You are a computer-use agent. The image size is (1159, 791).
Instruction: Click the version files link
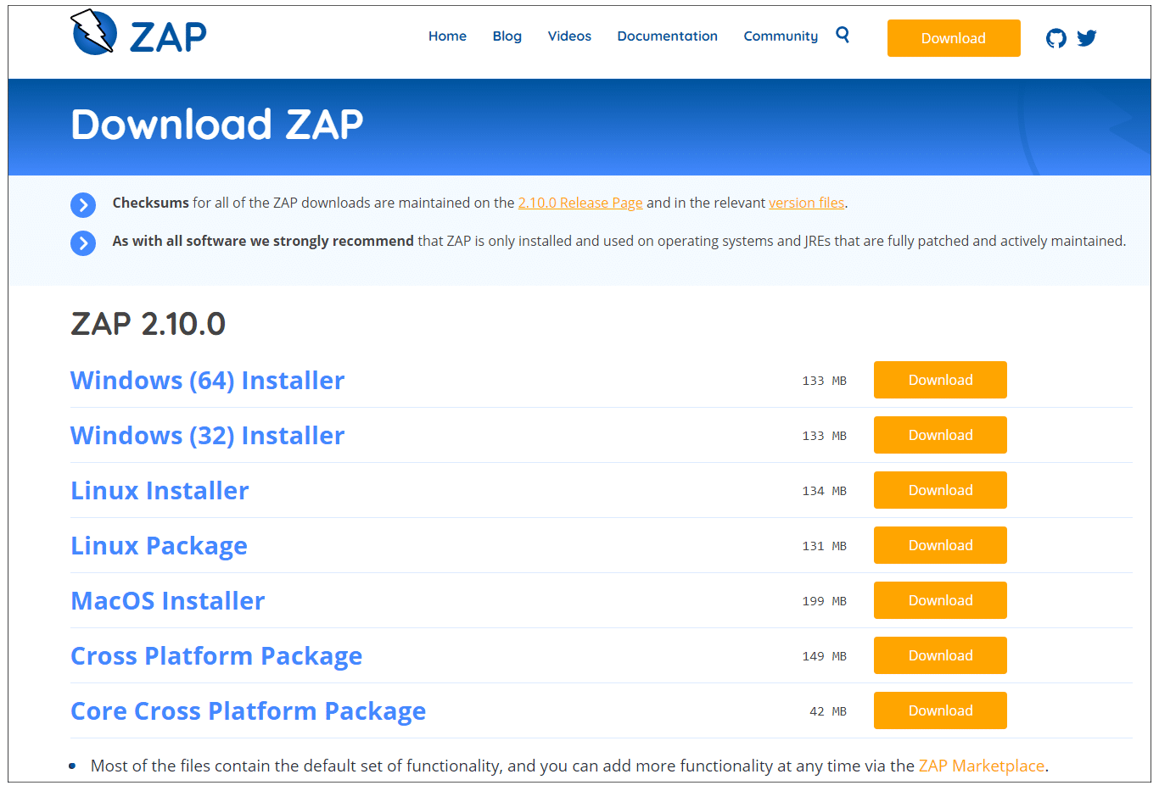click(x=806, y=203)
